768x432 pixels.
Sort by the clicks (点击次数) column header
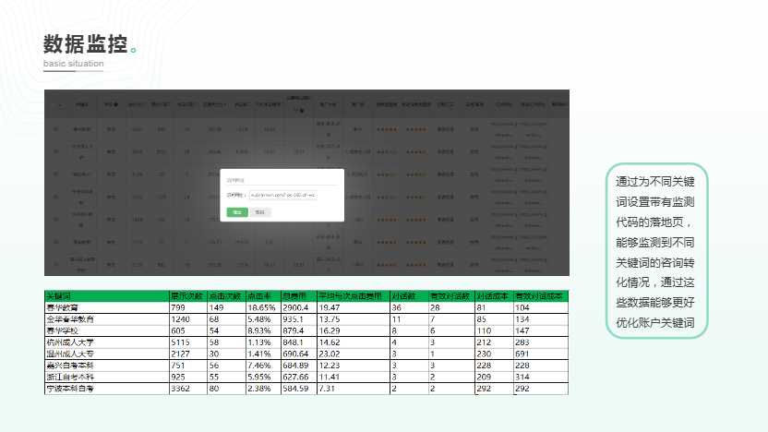186,104
